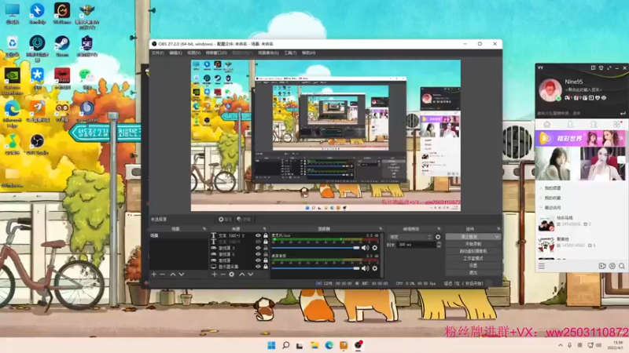Screen dimensions: 629x353
Task: Toggle lock on 文本 (GDI+) 2 source
Action: [265, 236]
